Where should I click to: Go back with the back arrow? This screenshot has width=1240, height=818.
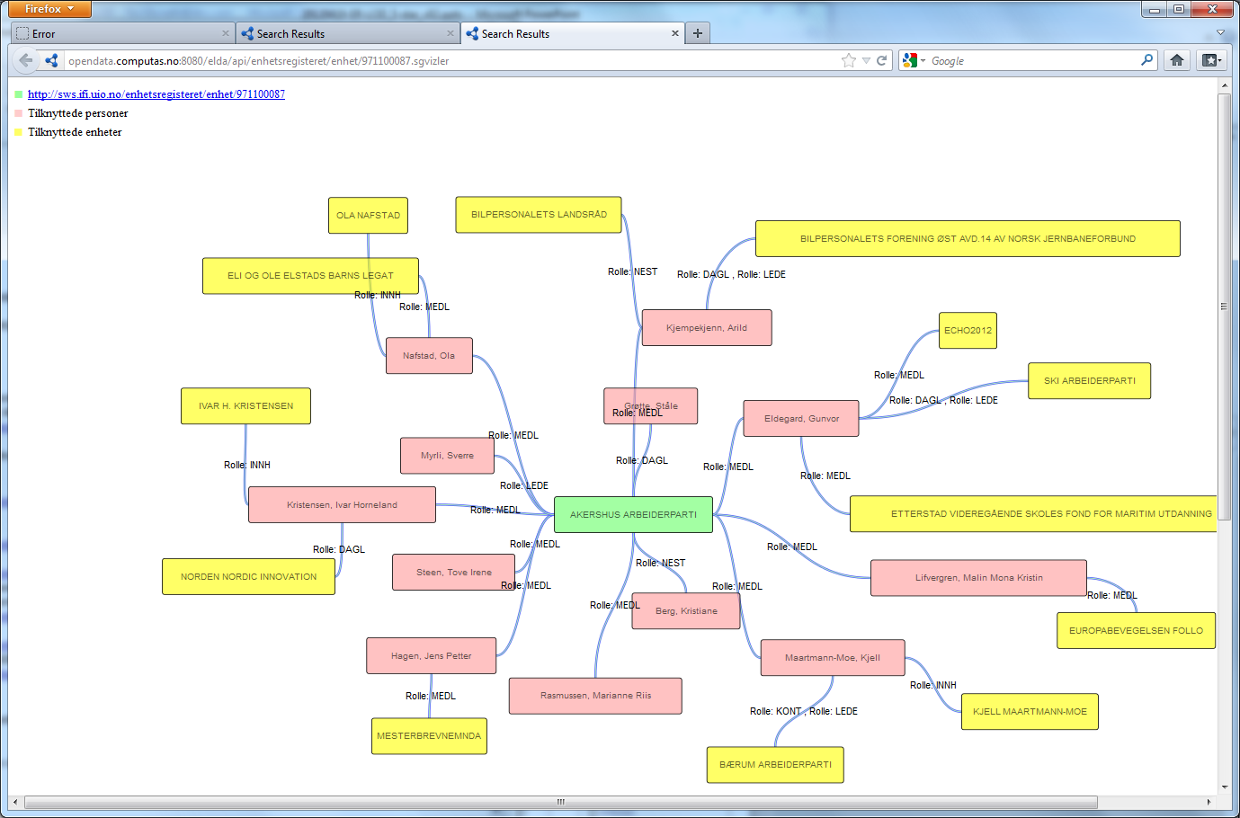pos(25,60)
